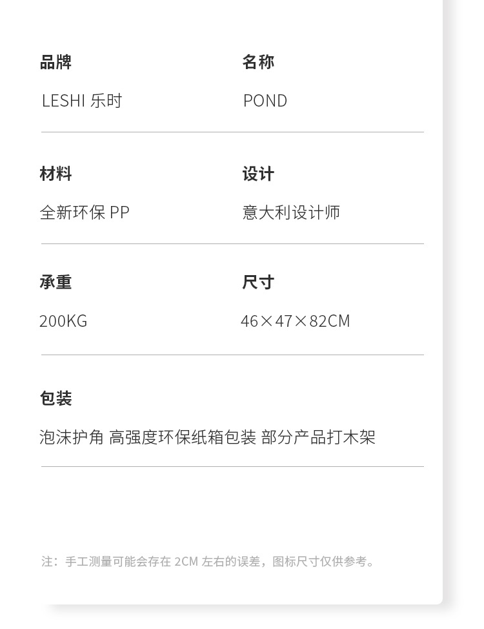
Task: Click the 注 measurement footnote at bottom
Action: coord(208,561)
